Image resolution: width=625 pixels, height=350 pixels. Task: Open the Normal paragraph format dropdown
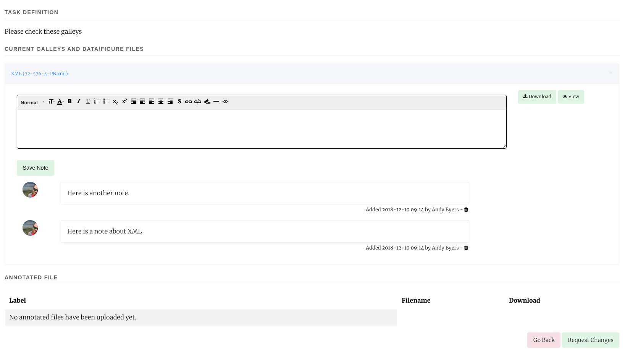[x=32, y=102]
